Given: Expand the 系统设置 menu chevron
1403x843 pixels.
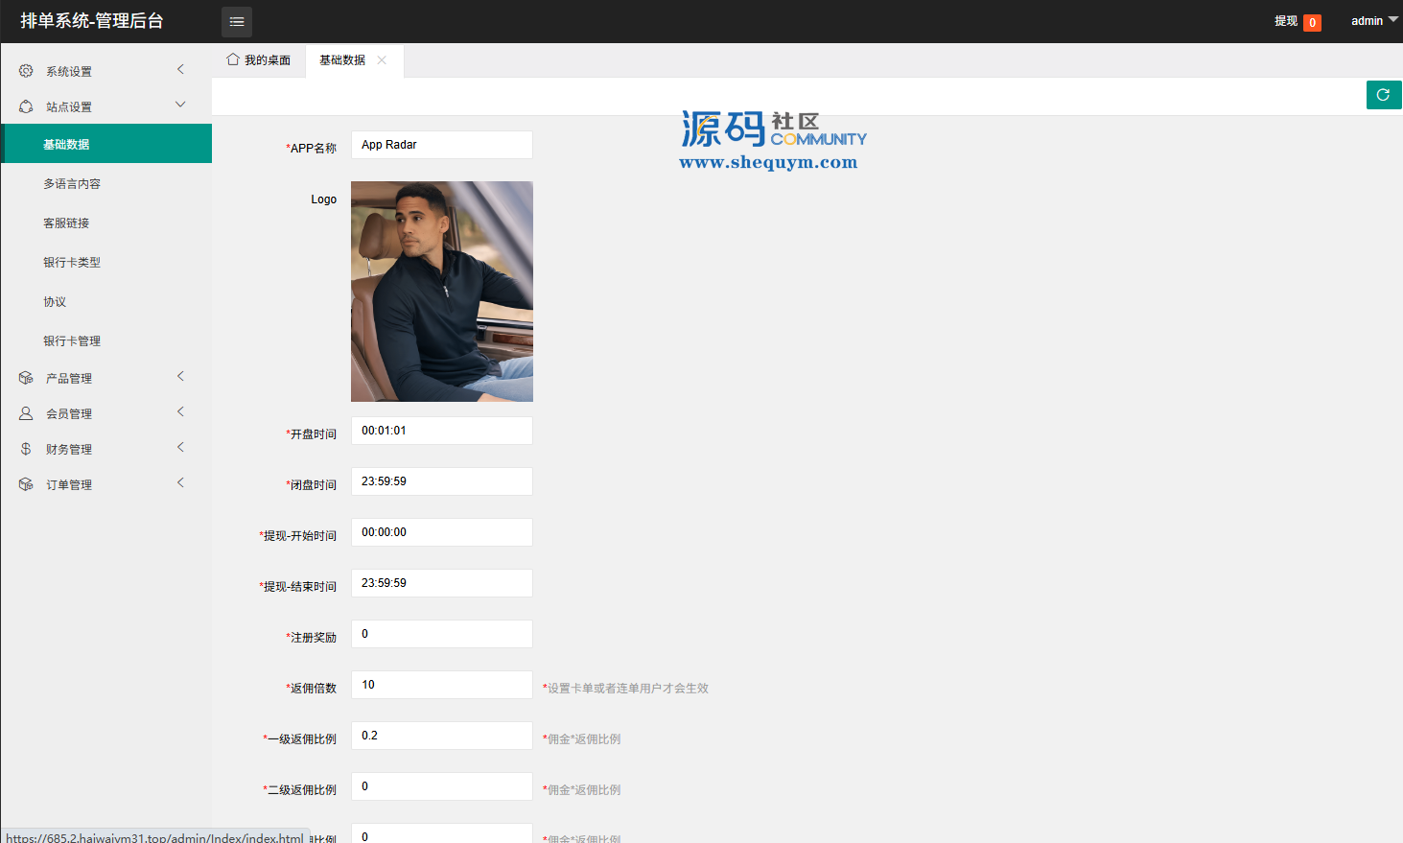Looking at the screenshot, I should [x=180, y=69].
